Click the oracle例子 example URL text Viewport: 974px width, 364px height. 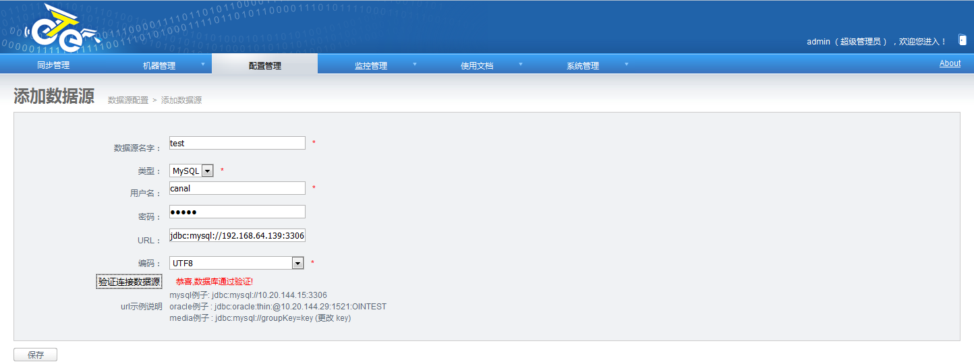tap(278, 307)
